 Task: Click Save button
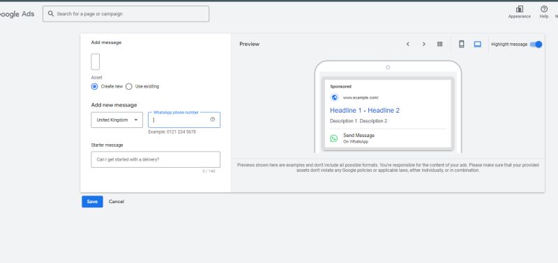(x=92, y=202)
